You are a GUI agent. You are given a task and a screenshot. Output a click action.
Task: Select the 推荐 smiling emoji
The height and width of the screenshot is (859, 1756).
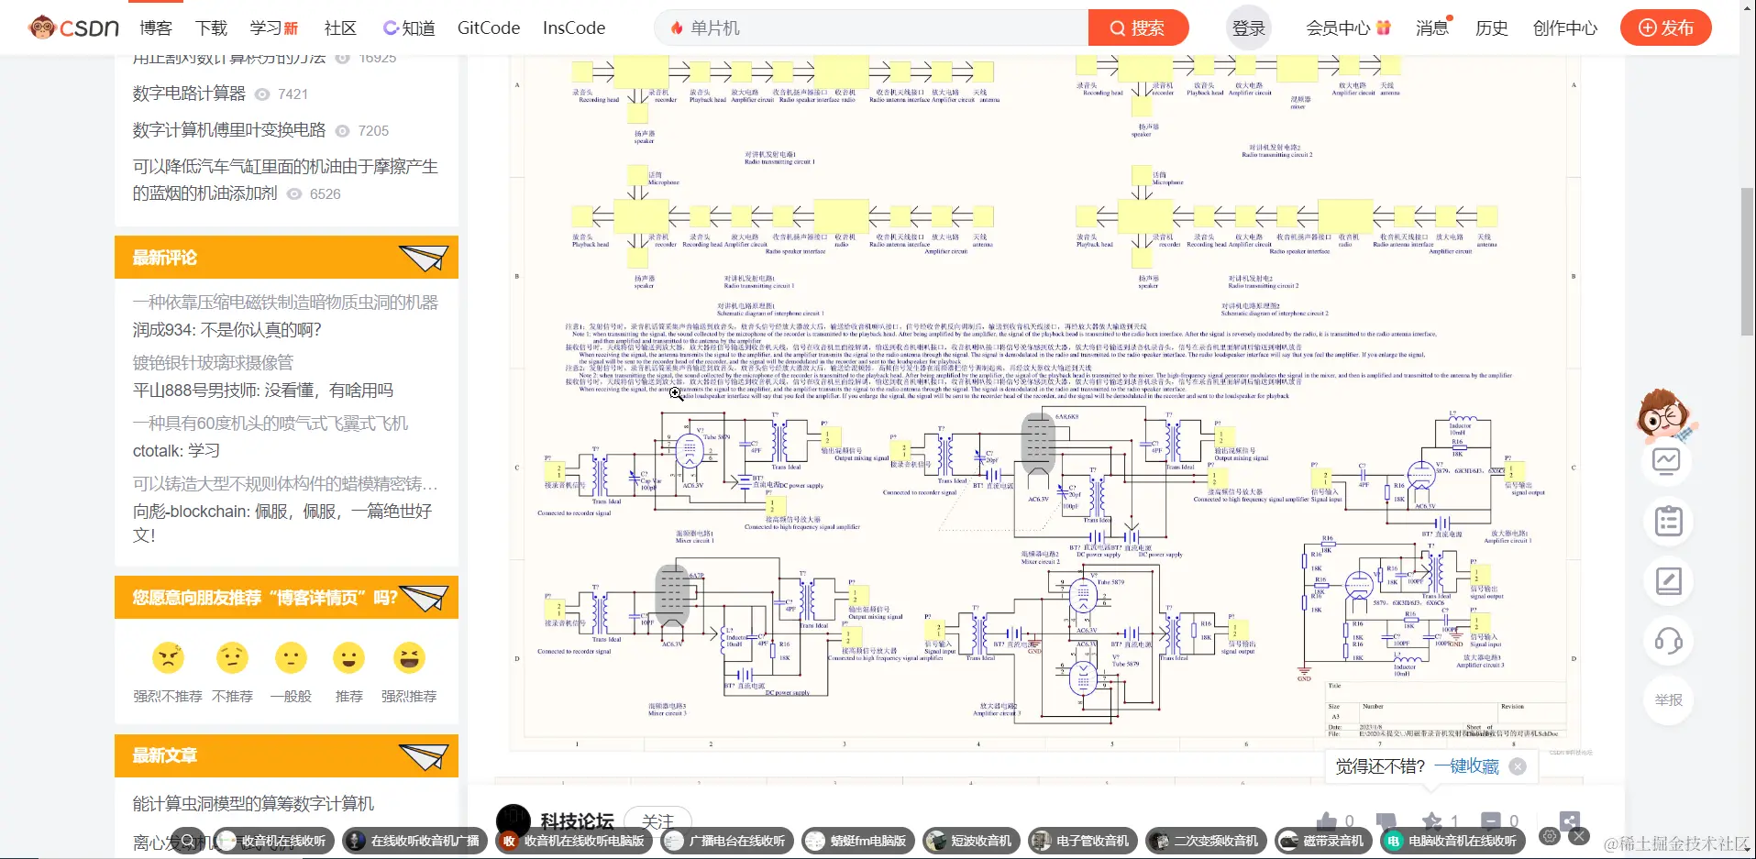coord(349,657)
